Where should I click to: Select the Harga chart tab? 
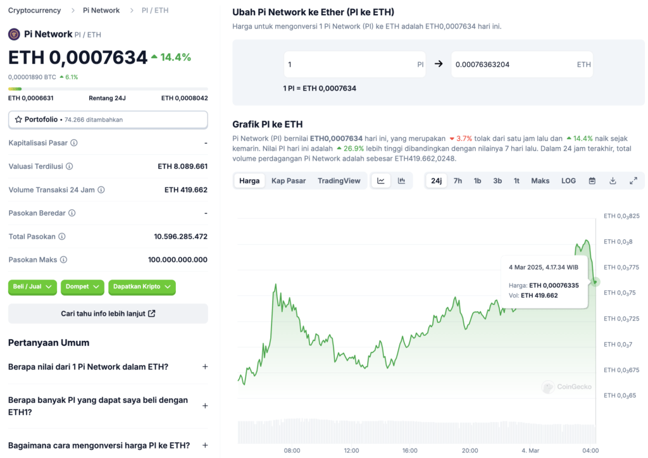(x=249, y=181)
